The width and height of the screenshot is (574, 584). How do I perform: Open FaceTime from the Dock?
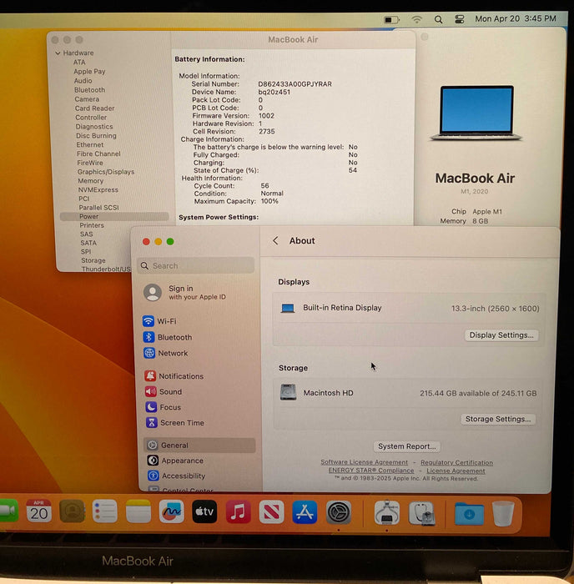tap(8, 511)
